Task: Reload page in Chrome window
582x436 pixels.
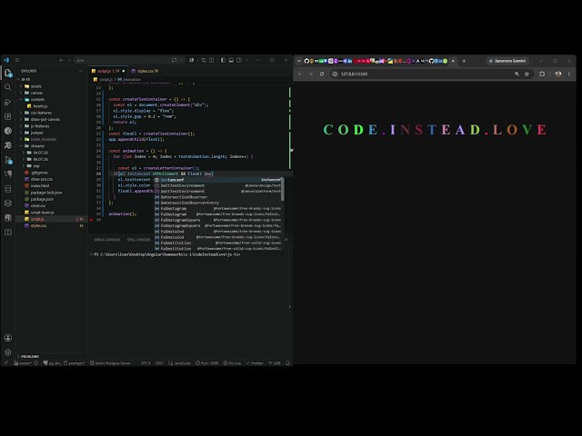Action: pyautogui.click(x=322, y=74)
